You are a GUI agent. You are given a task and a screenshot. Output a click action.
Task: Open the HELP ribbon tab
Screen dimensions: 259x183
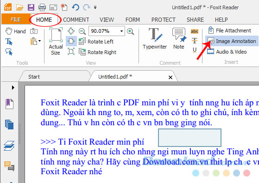[221, 19]
